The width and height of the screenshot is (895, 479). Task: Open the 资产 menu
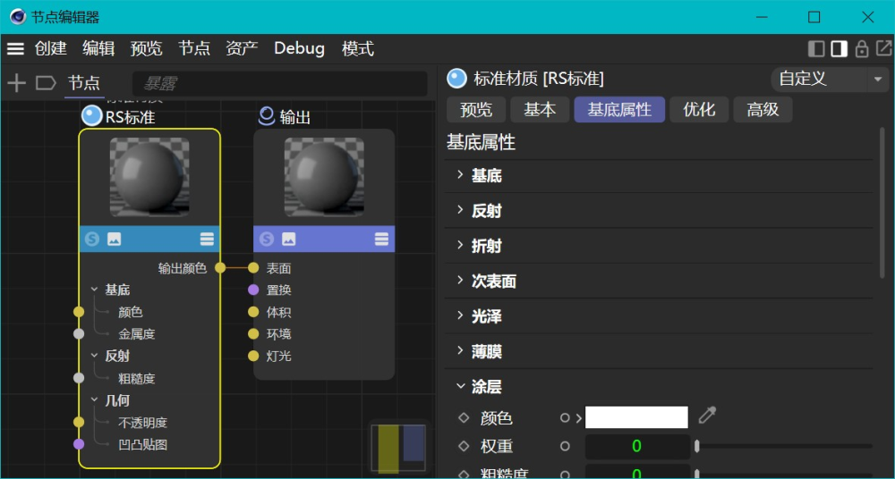pyautogui.click(x=242, y=49)
